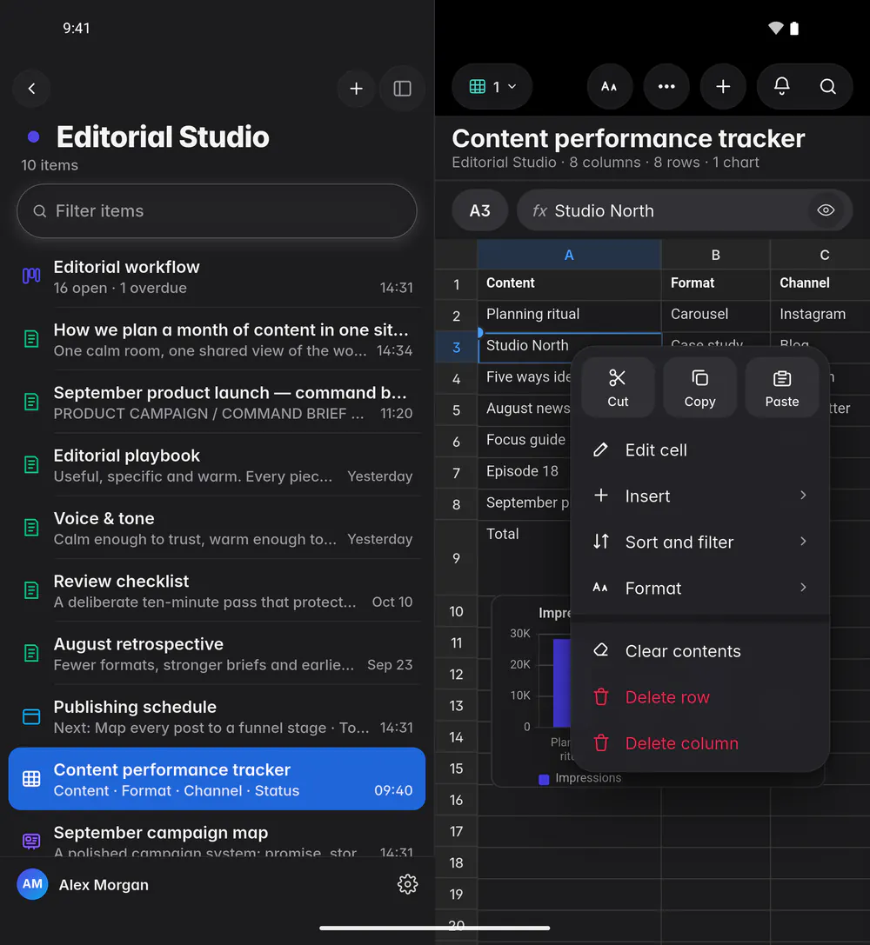Open Review checklist document icon

coord(31,590)
